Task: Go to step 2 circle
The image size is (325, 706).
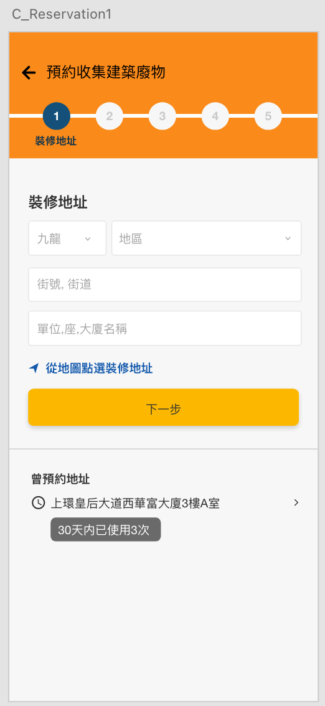Action: (x=110, y=116)
